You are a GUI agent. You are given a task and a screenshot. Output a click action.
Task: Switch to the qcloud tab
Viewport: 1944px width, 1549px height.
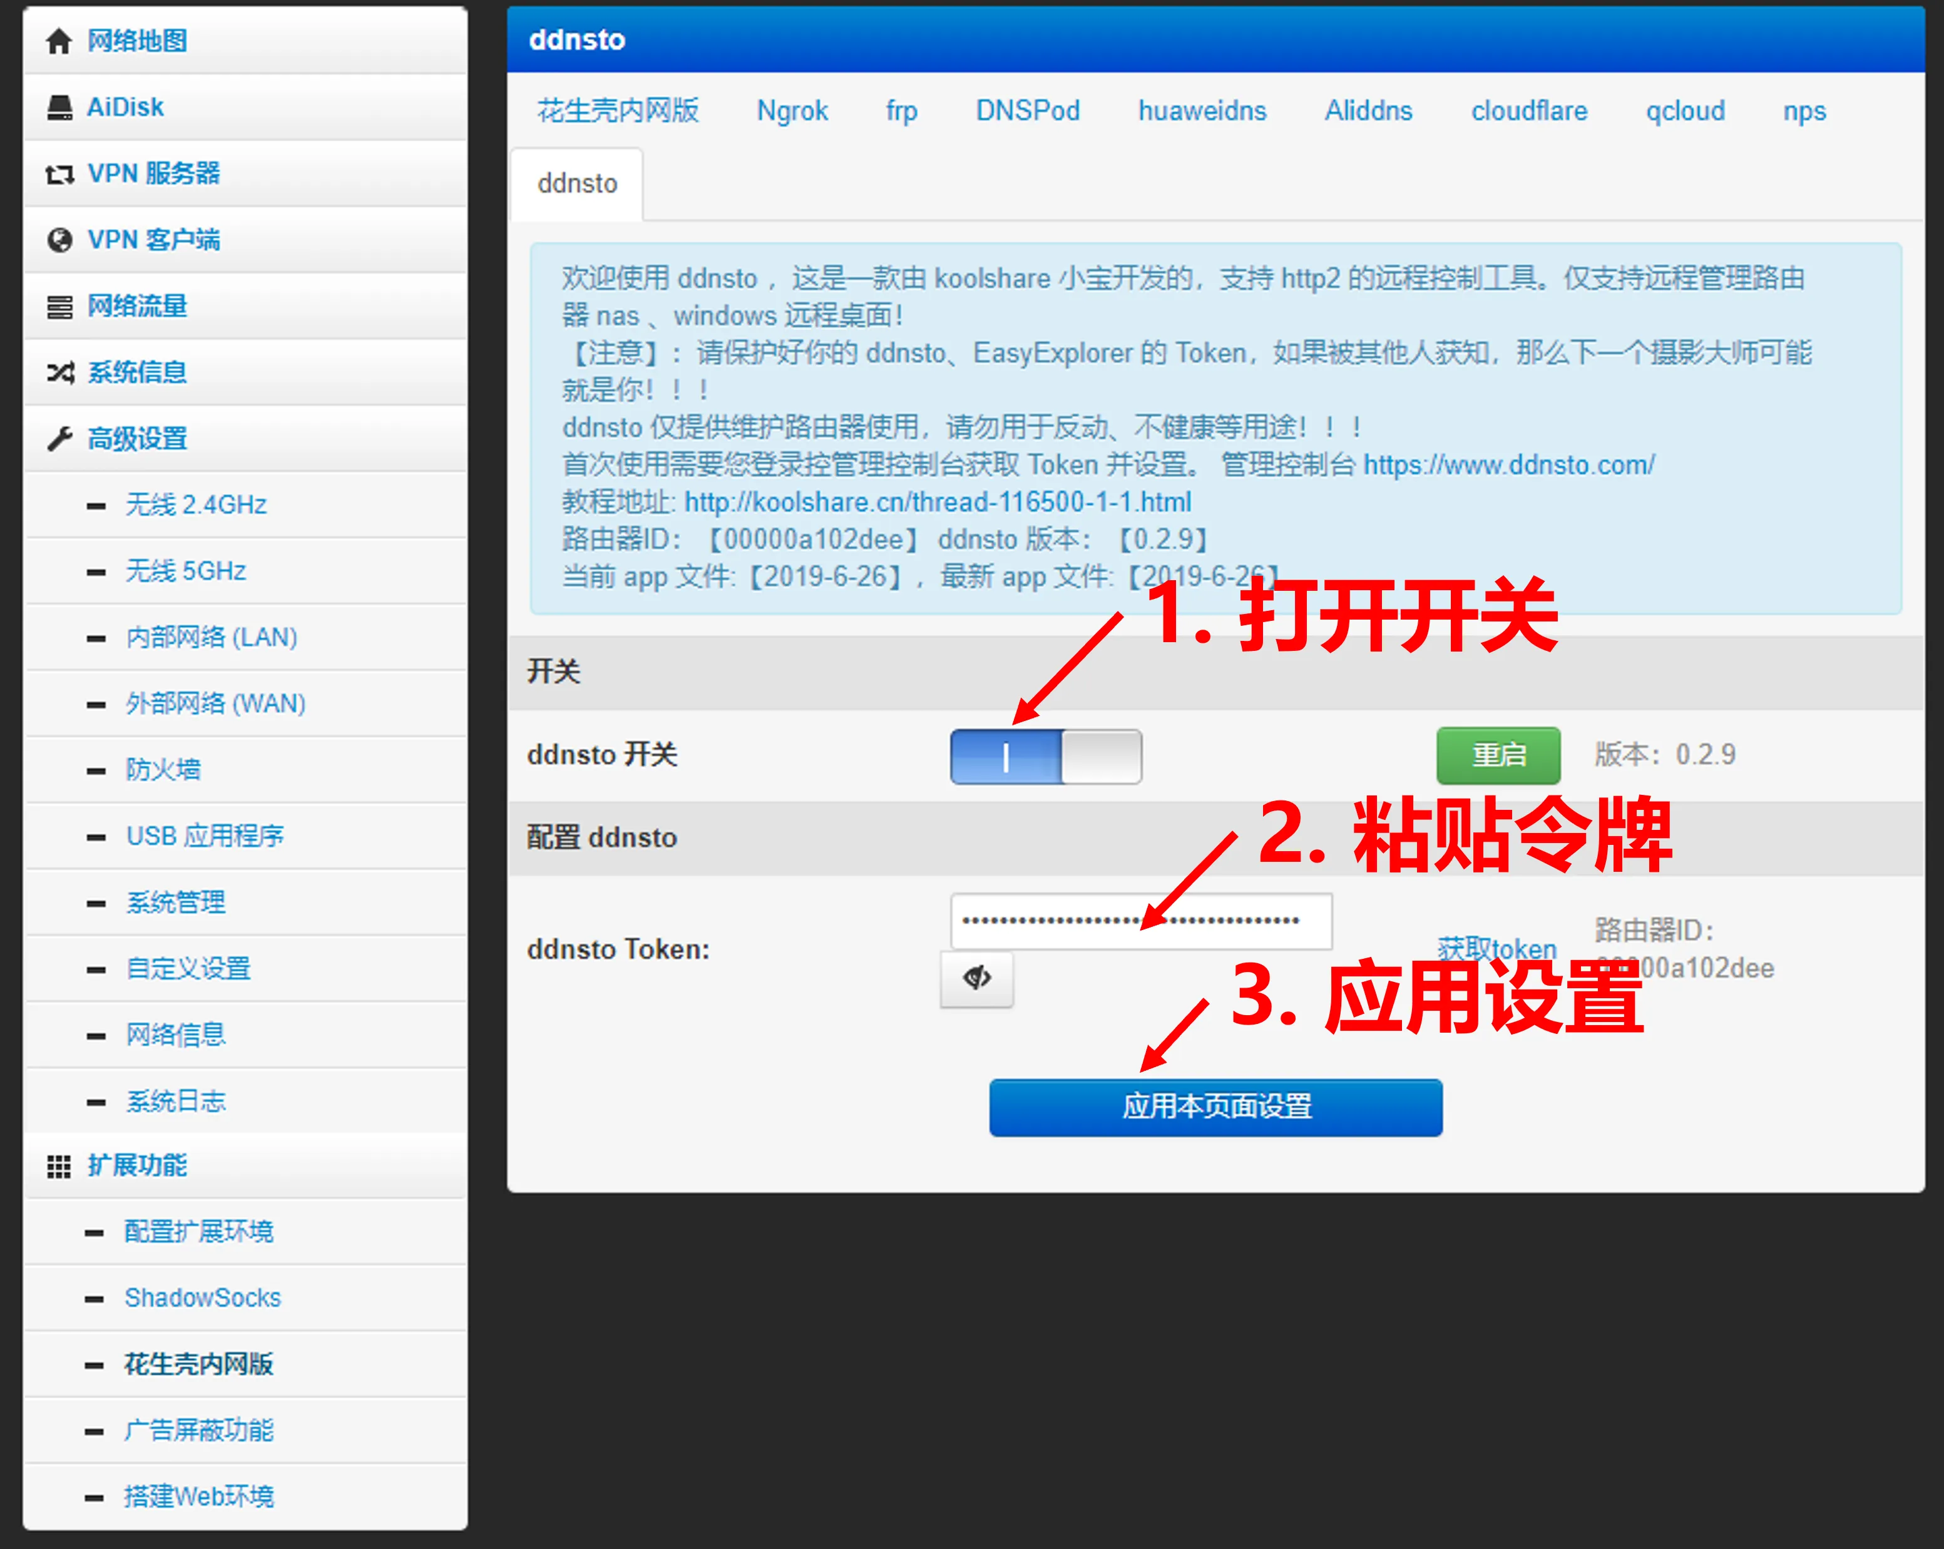pyautogui.click(x=1686, y=111)
